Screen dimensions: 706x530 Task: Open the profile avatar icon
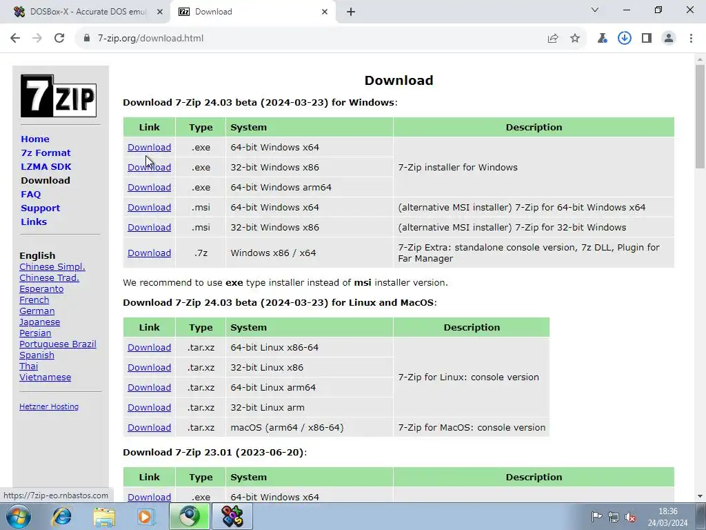(x=669, y=39)
